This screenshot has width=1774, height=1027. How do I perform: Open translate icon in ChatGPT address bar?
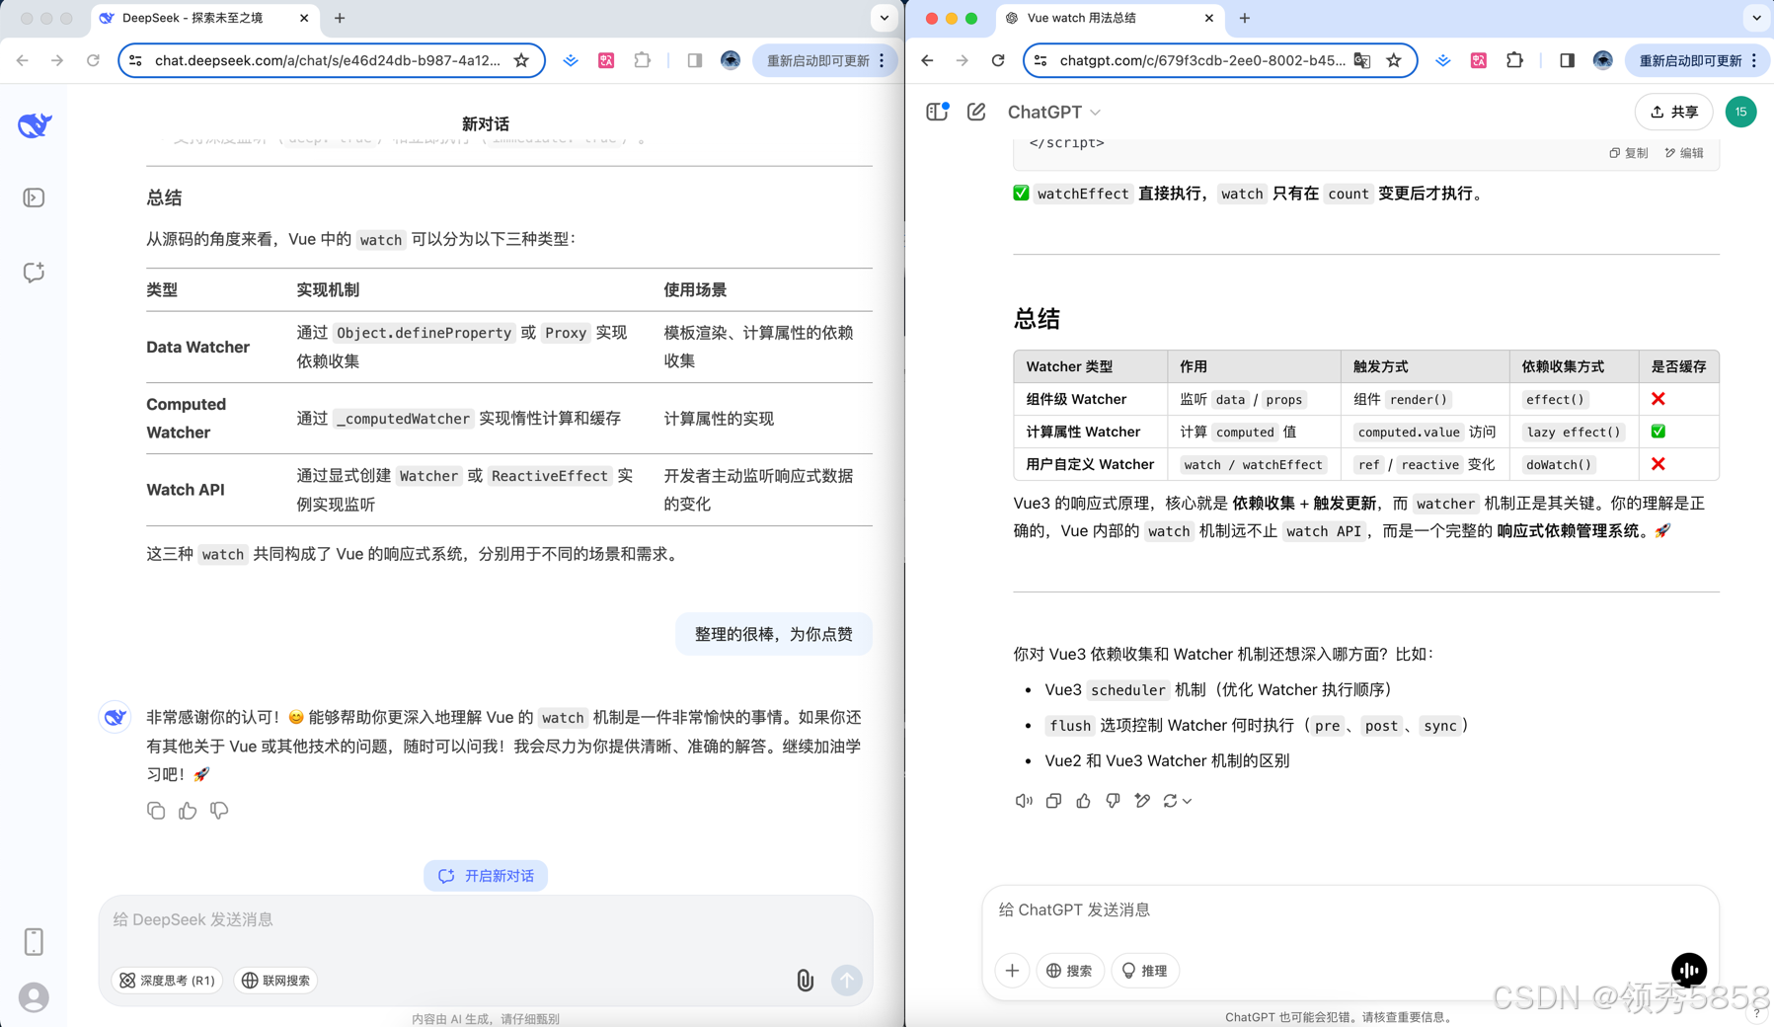point(1362,60)
